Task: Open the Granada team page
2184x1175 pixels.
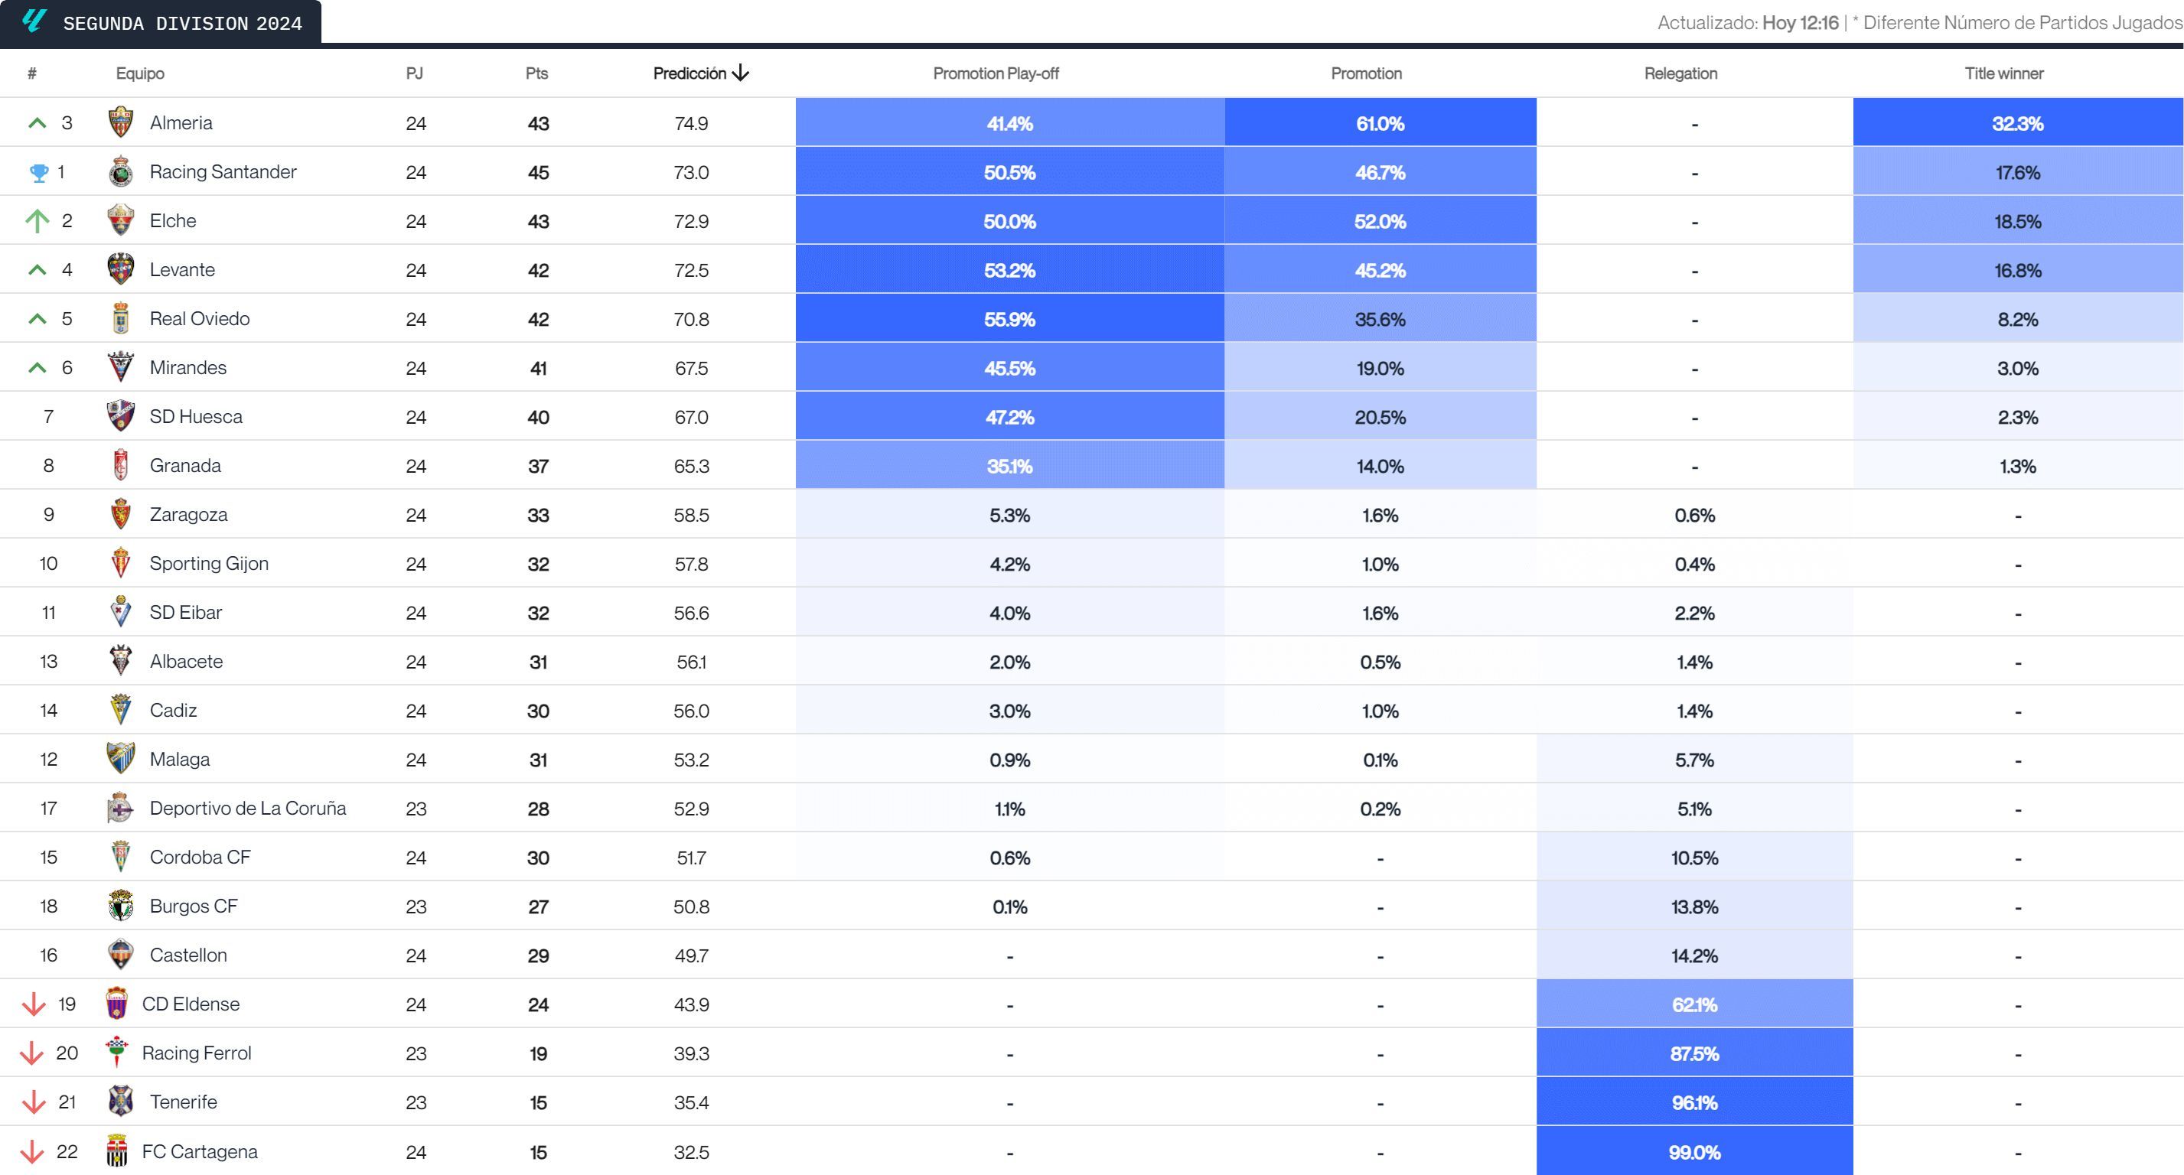Action: [185, 465]
